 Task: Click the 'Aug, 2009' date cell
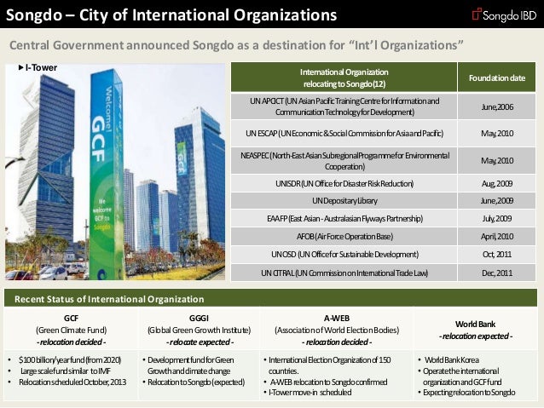tap(497, 183)
